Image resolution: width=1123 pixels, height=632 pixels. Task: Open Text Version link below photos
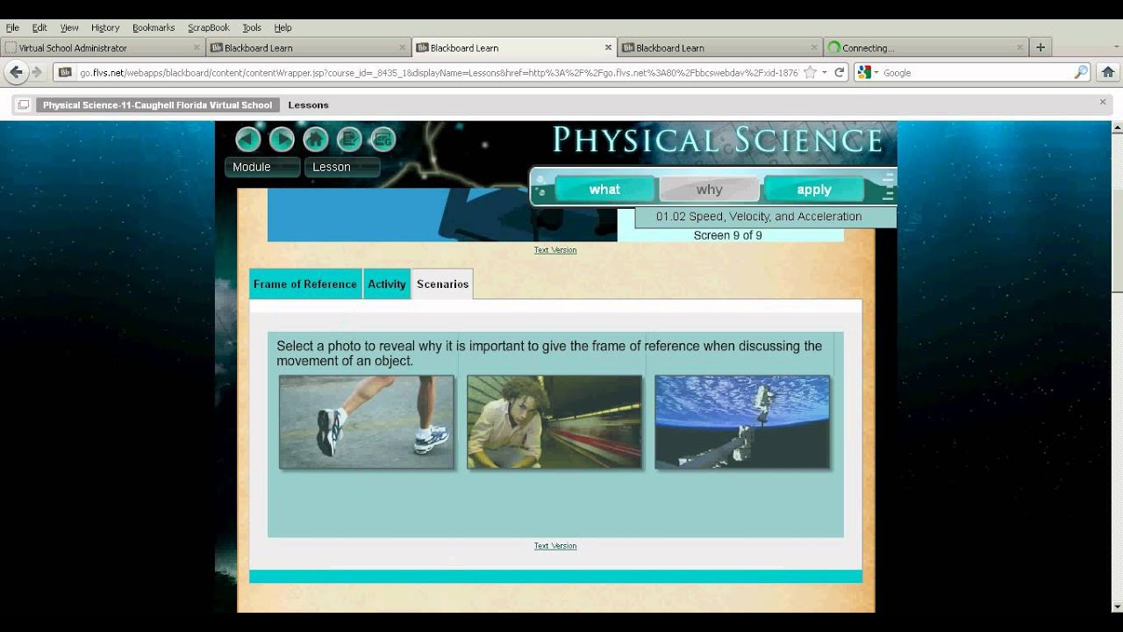[x=555, y=546]
